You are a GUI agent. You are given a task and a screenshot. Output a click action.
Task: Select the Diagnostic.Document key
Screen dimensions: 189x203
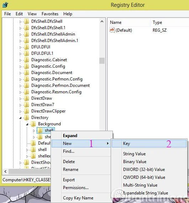[x=52, y=73]
